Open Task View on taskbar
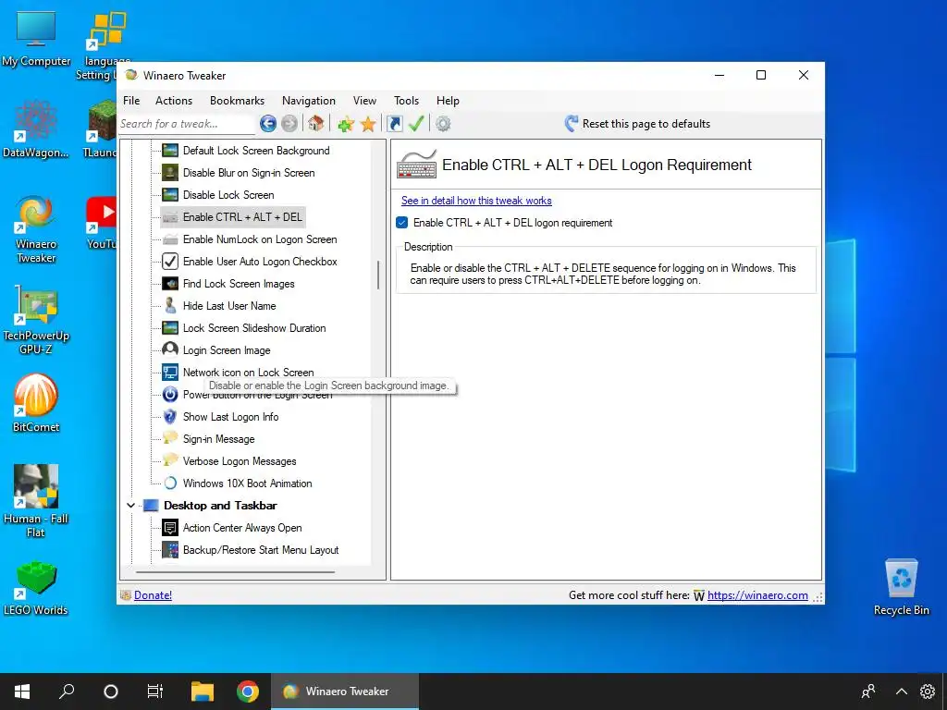The height and width of the screenshot is (710, 947). (x=155, y=692)
